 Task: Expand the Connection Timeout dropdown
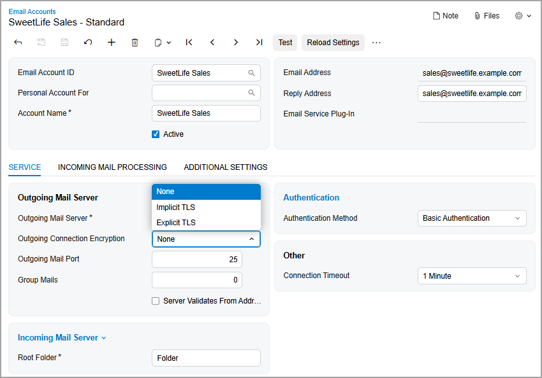[472, 276]
